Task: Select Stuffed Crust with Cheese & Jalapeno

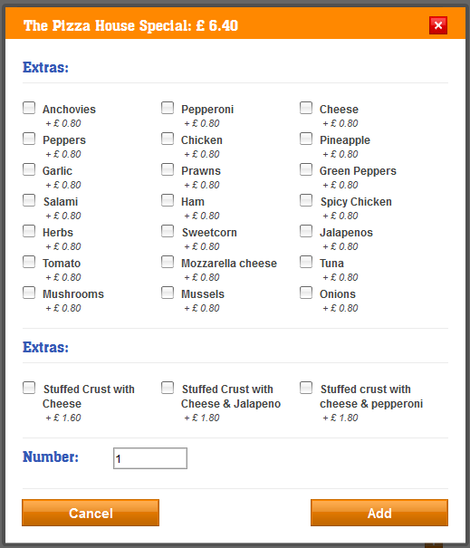Action: [x=168, y=388]
